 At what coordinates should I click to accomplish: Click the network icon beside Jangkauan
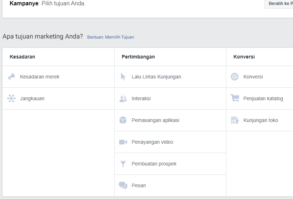(11, 98)
